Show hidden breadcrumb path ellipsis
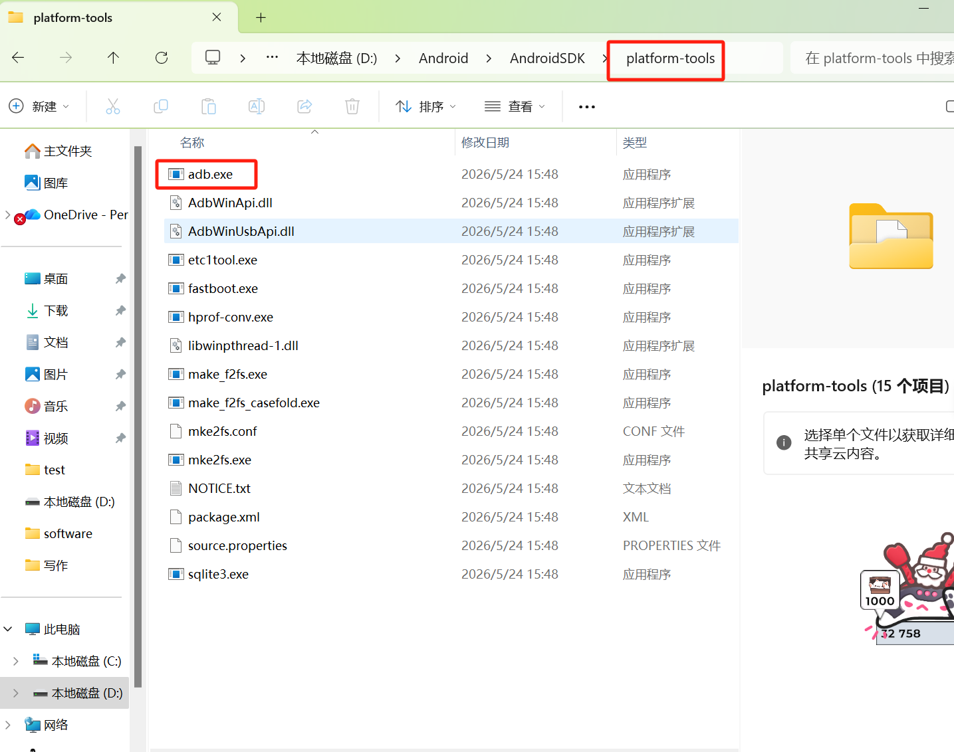 point(272,58)
